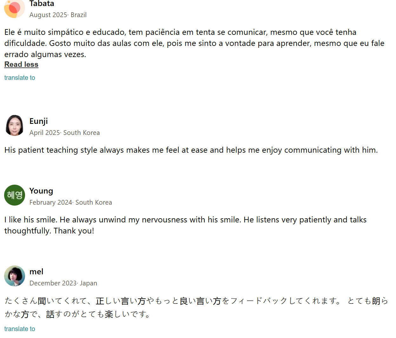Viewport: 396px width, 338px height.
Task: Click Eunji's review about patient teaching
Action: [x=191, y=150]
